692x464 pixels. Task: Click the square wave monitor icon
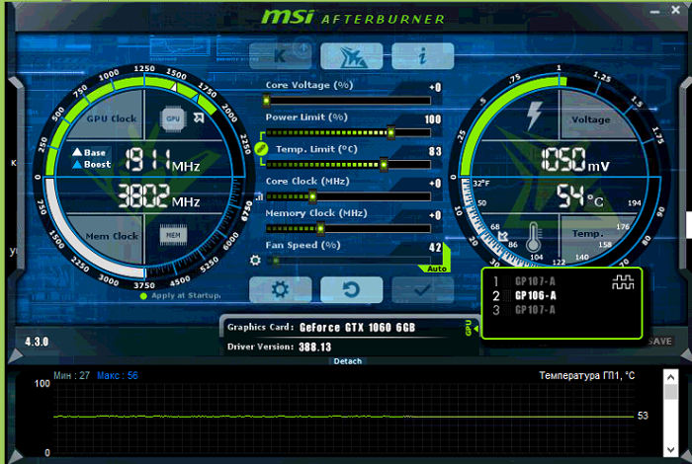click(x=623, y=282)
